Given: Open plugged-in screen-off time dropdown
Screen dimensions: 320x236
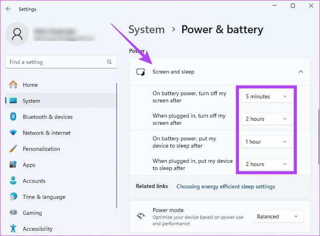Looking at the screenshot, I should point(266,119).
